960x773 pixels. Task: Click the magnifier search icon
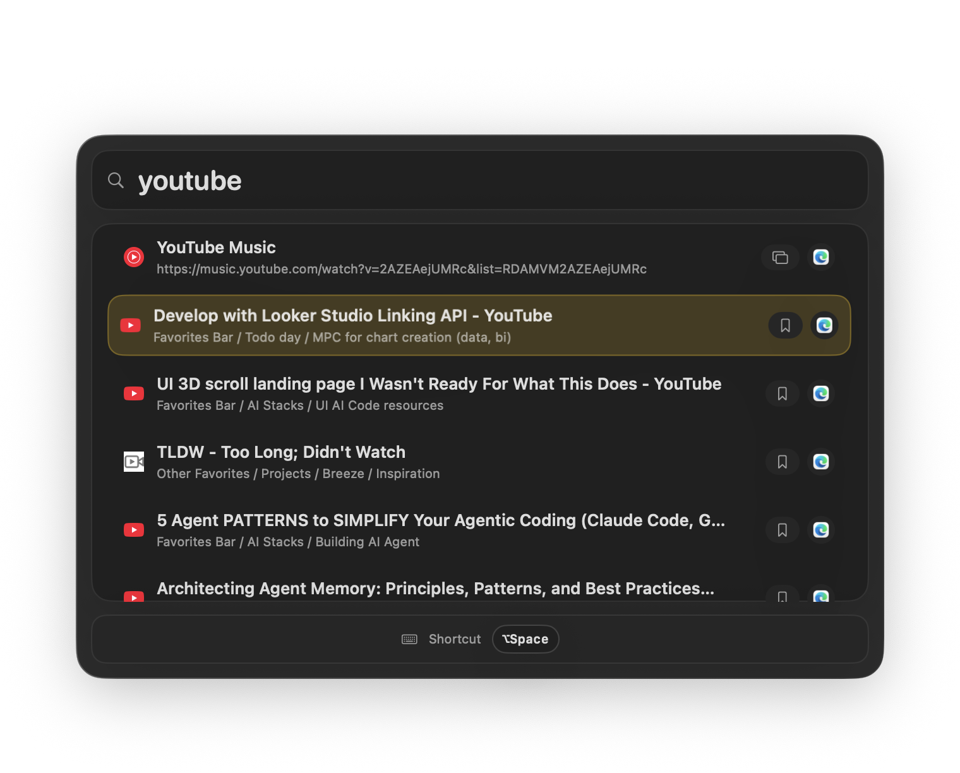(x=116, y=181)
